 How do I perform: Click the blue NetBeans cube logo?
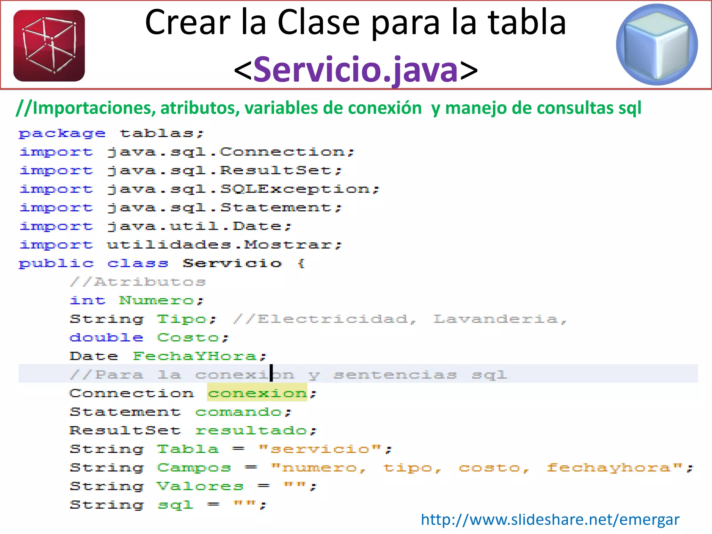tap(657, 44)
